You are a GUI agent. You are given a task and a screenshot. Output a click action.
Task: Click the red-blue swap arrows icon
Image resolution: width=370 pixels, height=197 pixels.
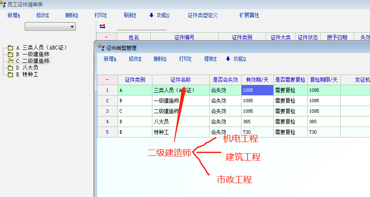(103, 26)
